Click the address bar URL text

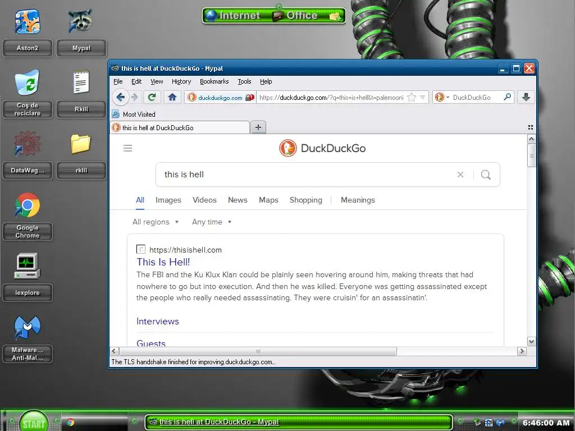[x=331, y=98]
